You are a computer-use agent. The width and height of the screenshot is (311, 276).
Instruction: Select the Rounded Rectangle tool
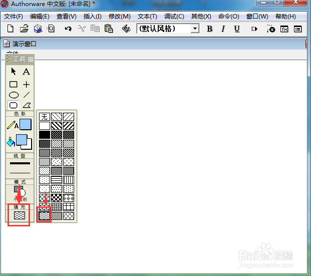click(x=14, y=105)
